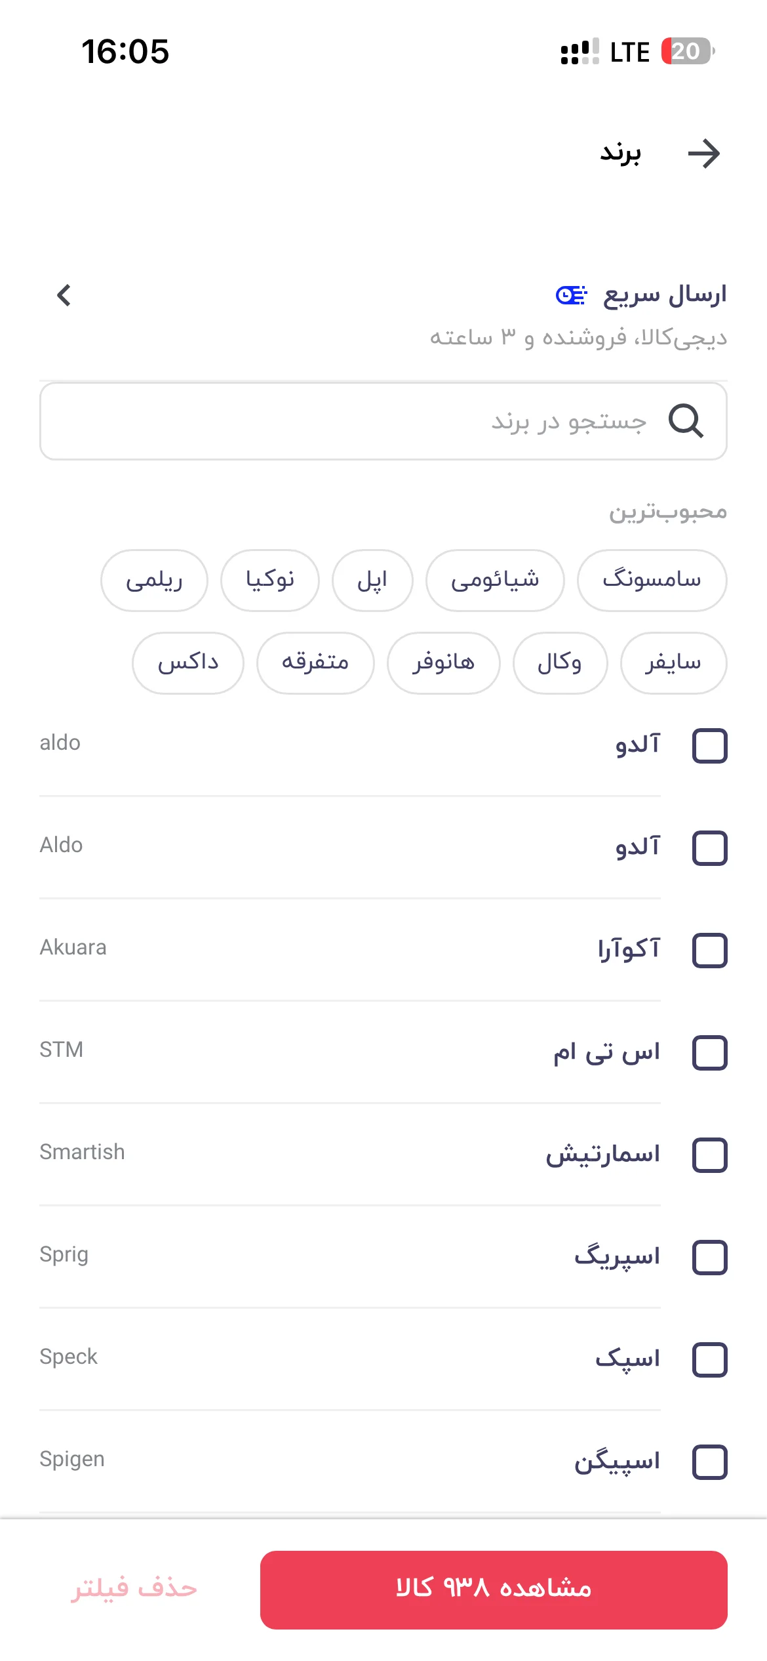The height and width of the screenshot is (1661, 767).
Task: Choose the اپل popular brand chip
Action: pos(372,581)
